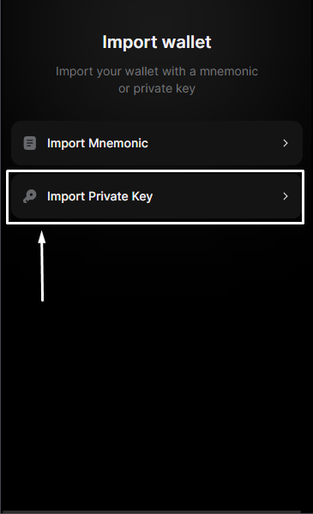Click the word "mnemonic" in the subtitle

(x=229, y=71)
